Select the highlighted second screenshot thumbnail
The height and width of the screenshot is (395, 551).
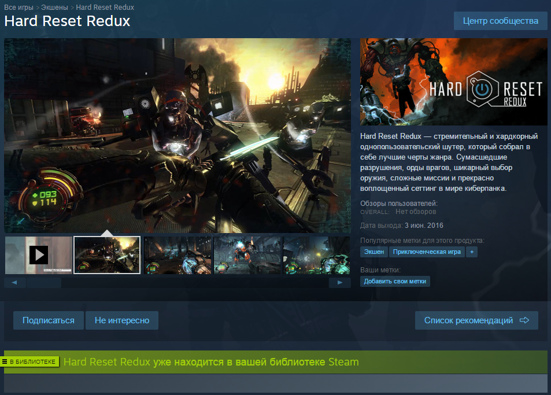pos(107,255)
